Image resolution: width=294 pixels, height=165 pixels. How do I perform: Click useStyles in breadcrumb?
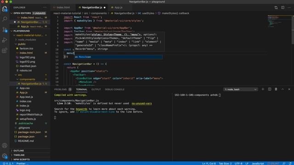148,13
